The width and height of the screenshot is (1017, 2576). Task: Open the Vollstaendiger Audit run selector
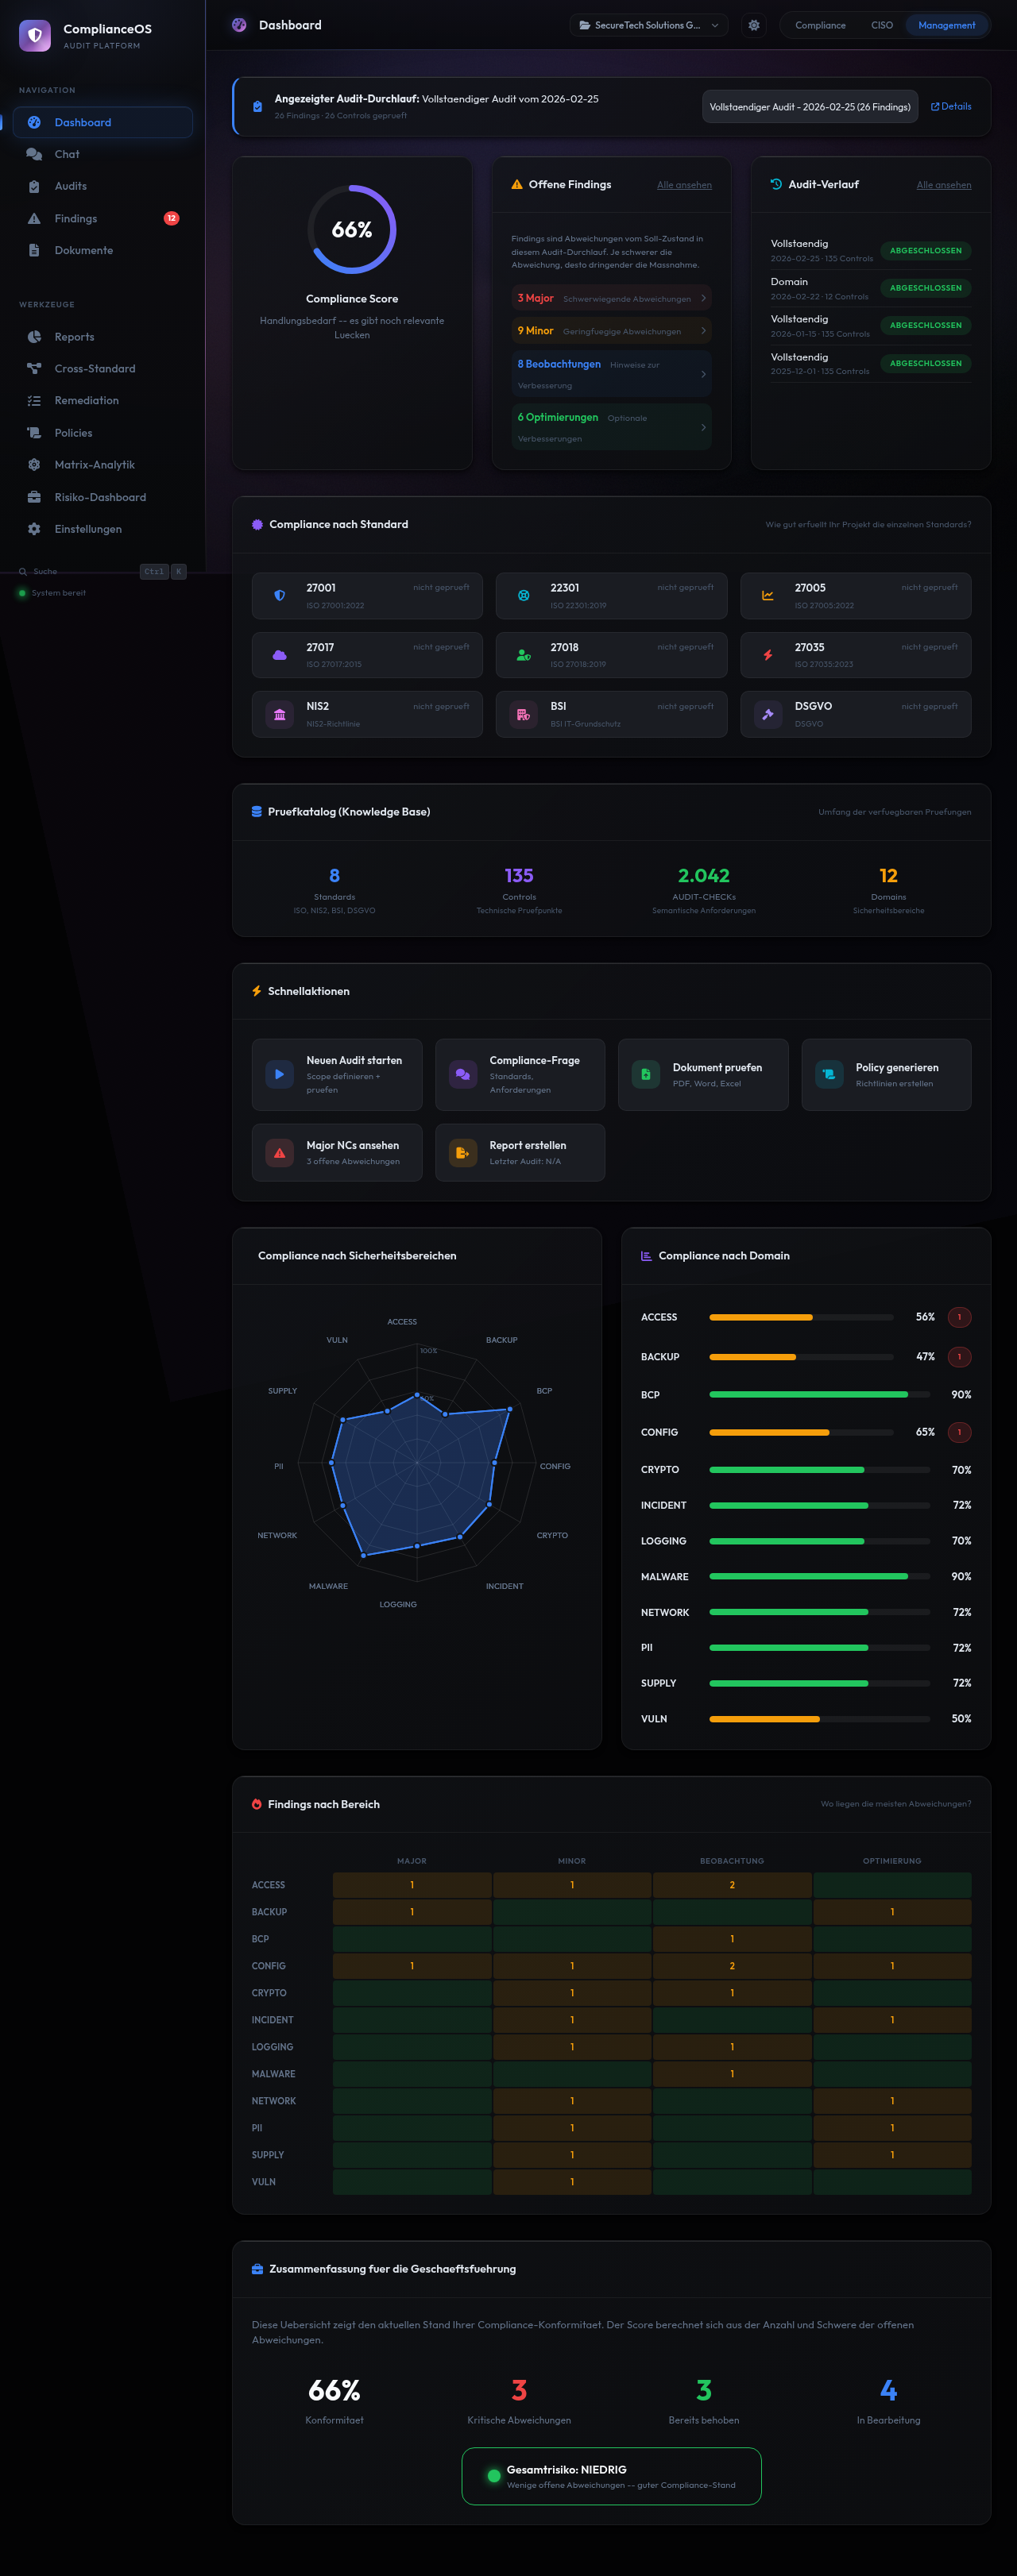coord(809,107)
